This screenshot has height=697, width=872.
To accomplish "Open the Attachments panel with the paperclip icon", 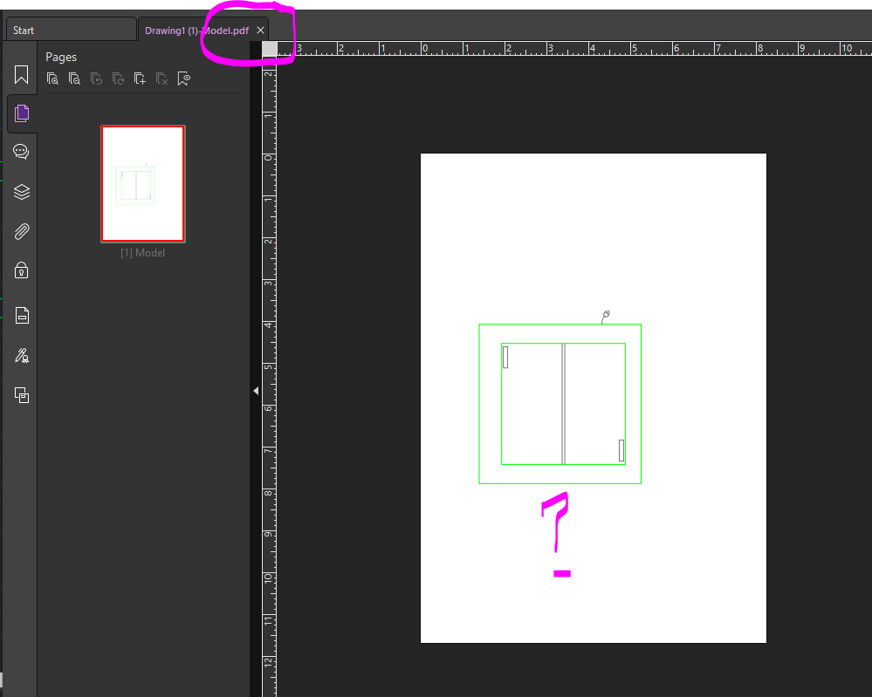I will (21, 231).
